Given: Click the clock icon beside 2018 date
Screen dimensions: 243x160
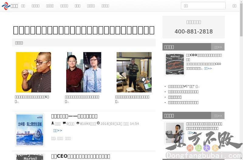Looking at the screenshot, I should [98, 123].
